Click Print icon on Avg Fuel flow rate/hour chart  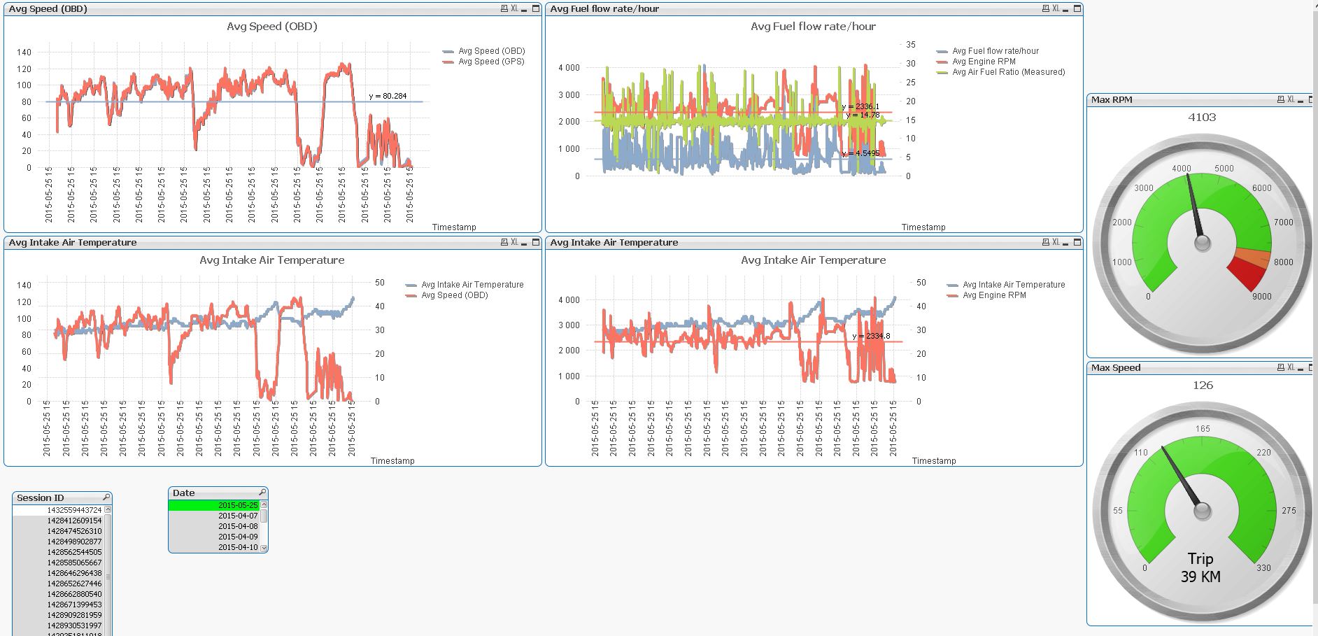click(x=1046, y=9)
